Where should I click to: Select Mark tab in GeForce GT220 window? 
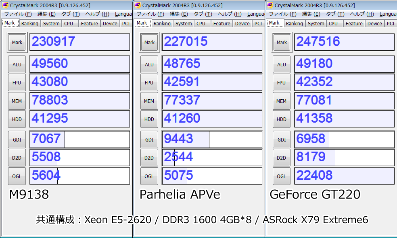[x=274, y=23]
